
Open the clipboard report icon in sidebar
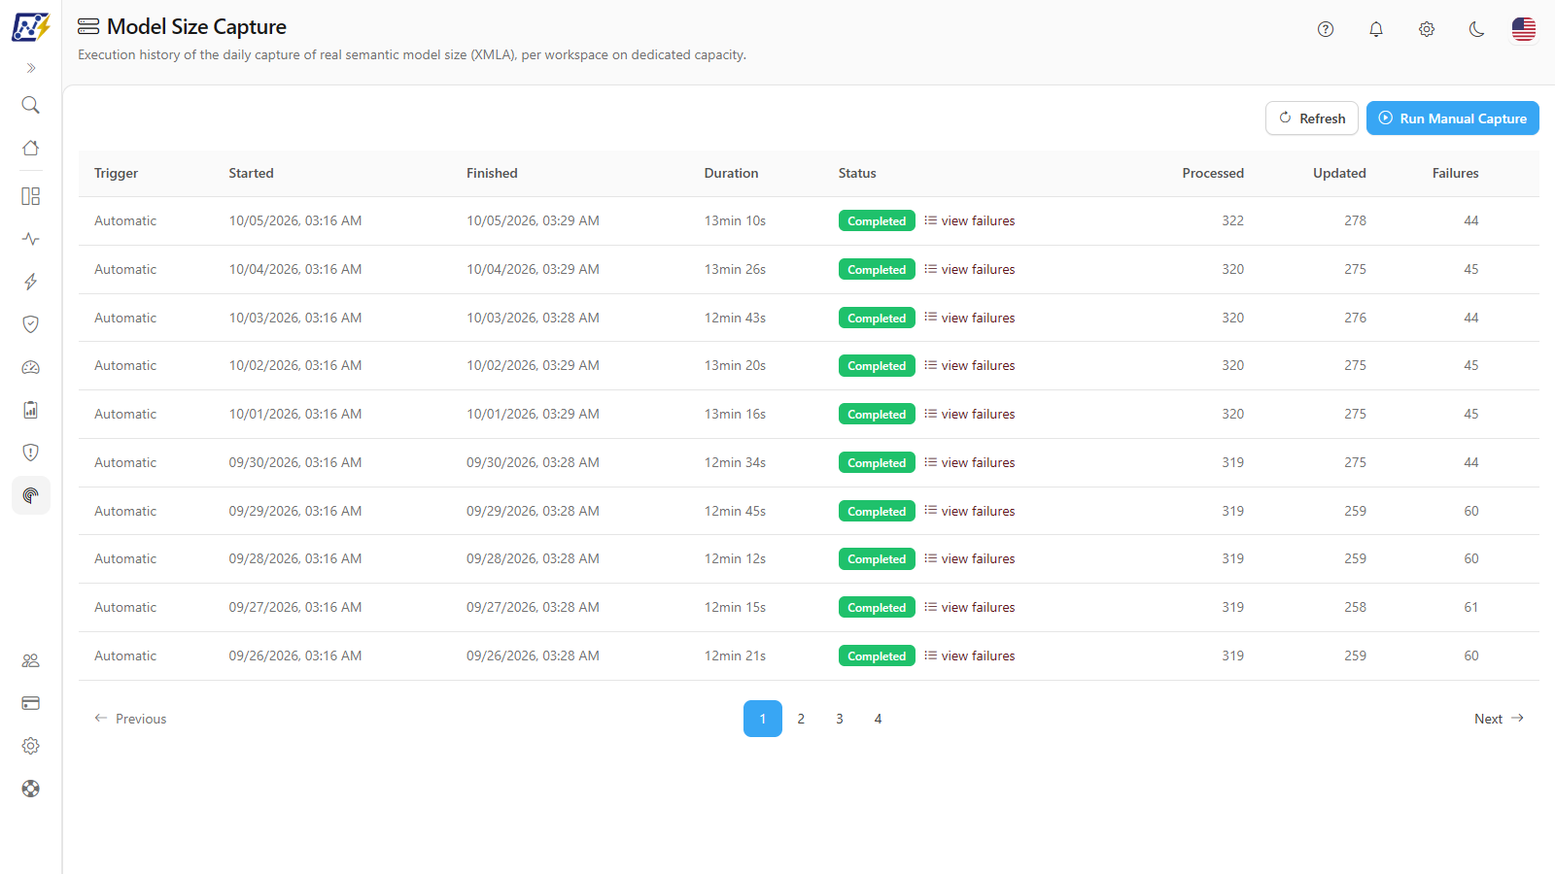click(31, 410)
